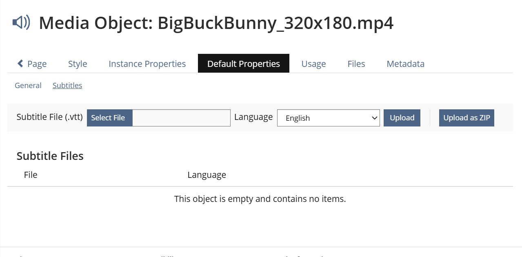Open the Files tab
The height and width of the screenshot is (257, 522).
point(356,64)
